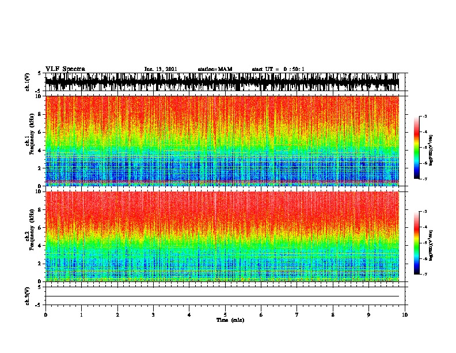The height and width of the screenshot is (353, 456).
Task: Click the flat ch.3 voltage trace line
Action: tap(222, 296)
